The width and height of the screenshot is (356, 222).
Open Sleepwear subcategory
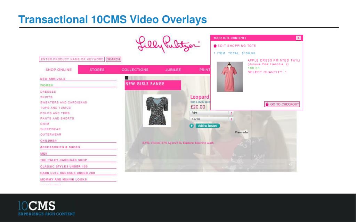tap(50, 129)
